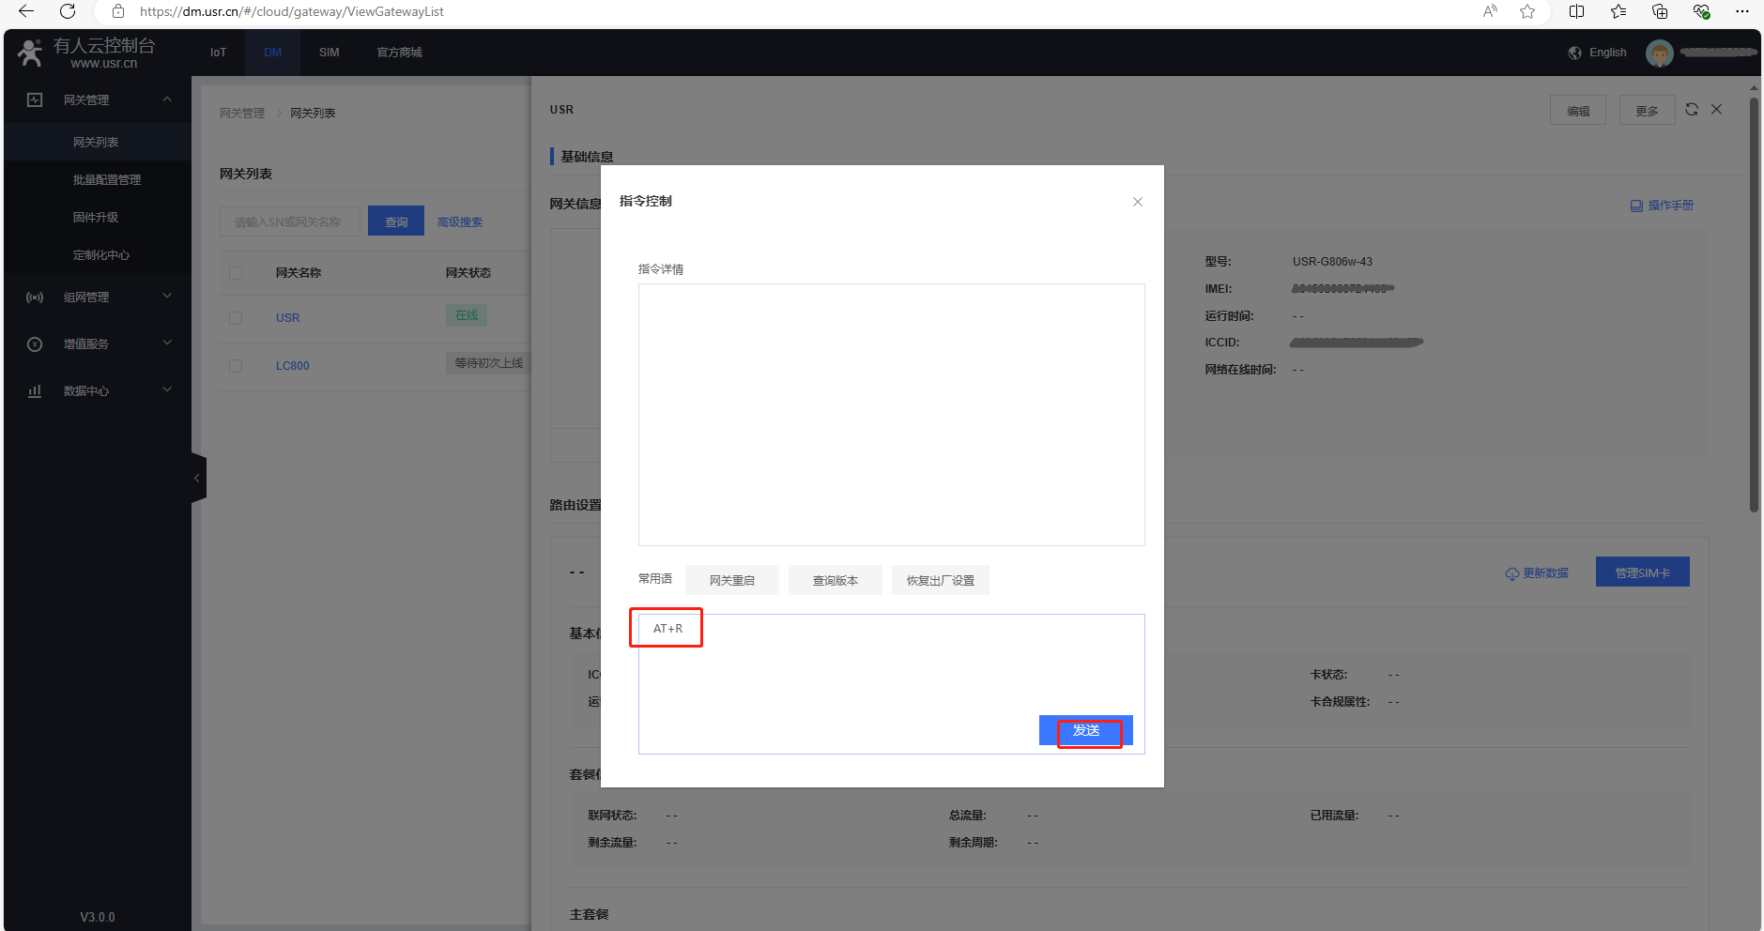This screenshot has width=1764, height=931.
Task: Click the user avatar icon
Action: (1659, 53)
